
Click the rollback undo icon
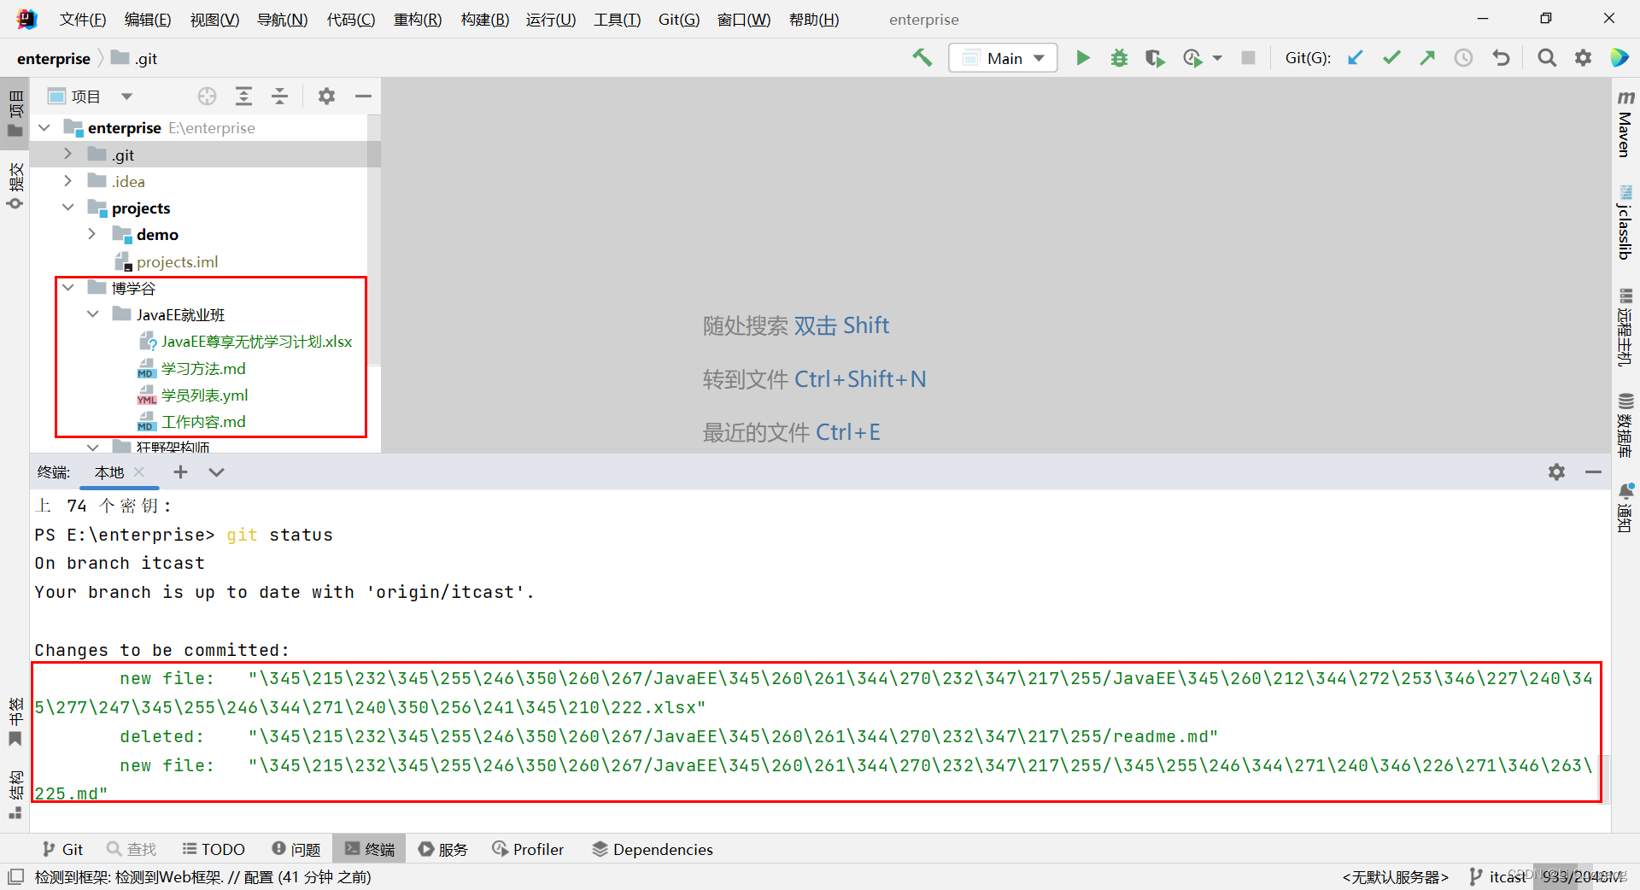click(1501, 58)
